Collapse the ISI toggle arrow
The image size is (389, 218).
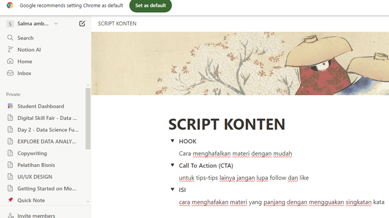click(x=173, y=189)
